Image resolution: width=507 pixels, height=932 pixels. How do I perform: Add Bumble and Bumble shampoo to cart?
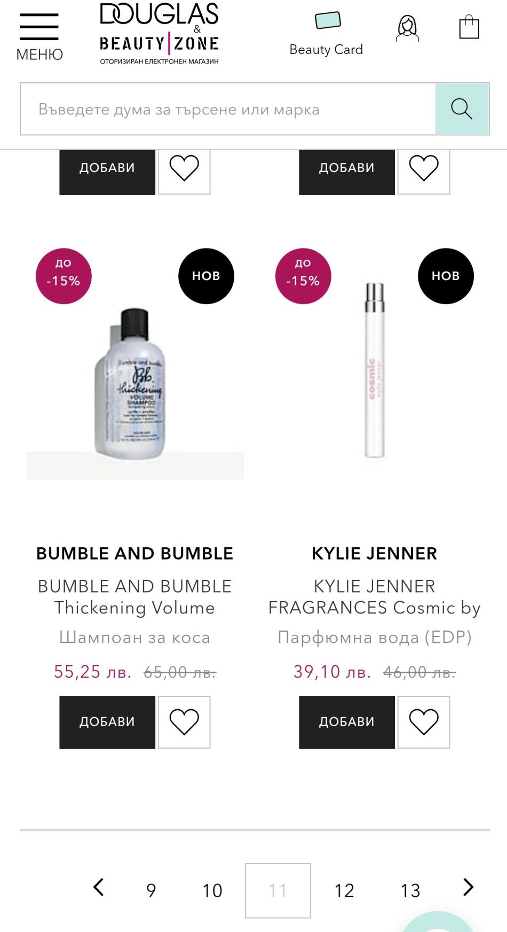pos(107,722)
